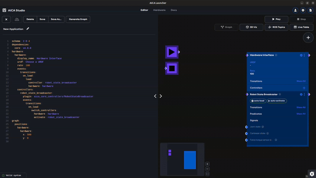This screenshot has width=316, height=178.
Task: Open the ROS Topics view
Action: pos(276,27)
